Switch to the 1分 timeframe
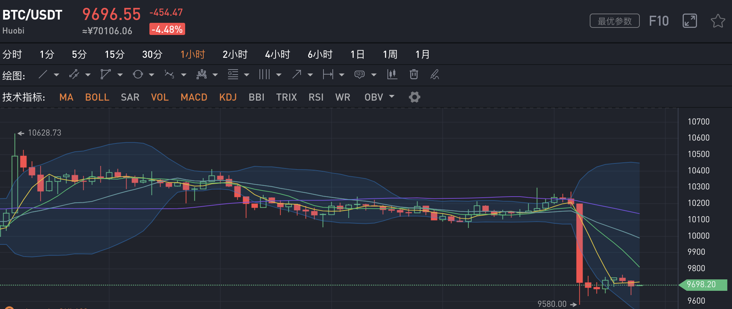Viewport: 732px width, 309px height. click(x=47, y=54)
